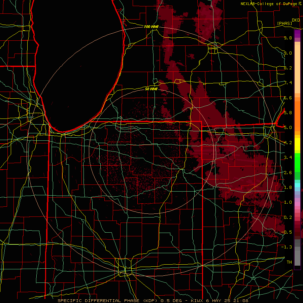This screenshot has height=303, width=303.
Task: Click the 2.6 scale value
Action: [x=288, y=172]
